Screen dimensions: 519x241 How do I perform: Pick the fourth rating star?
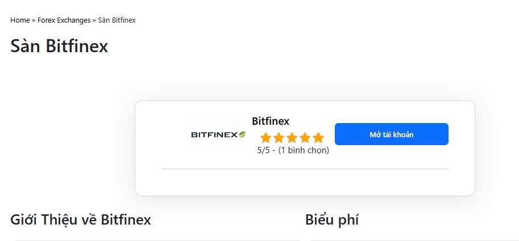(305, 137)
